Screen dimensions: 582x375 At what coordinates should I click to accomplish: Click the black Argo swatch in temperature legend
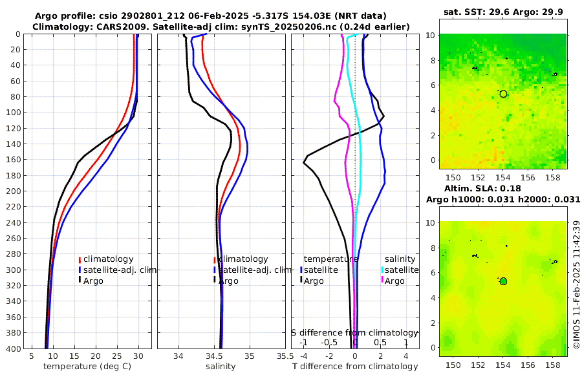pyautogui.click(x=80, y=281)
